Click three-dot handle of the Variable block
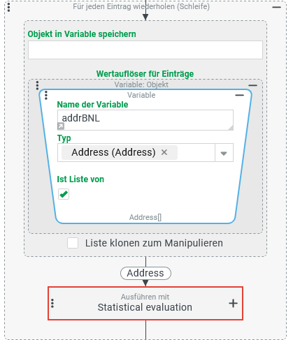The height and width of the screenshot is (340, 293). [x=46, y=95]
